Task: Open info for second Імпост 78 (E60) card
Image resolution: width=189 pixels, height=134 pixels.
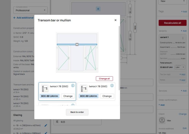Action: point(112,86)
